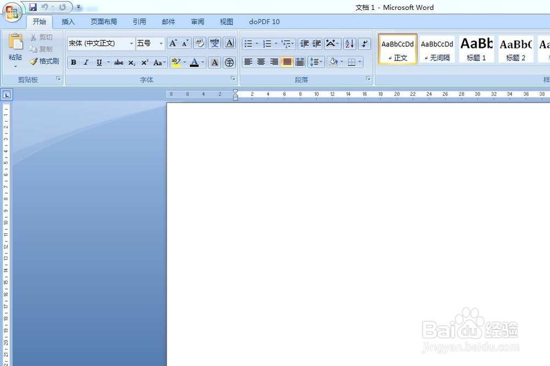Screen dimensions: 550x366
Task: Open the 审阅 ribbon tab
Action: [197, 22]
